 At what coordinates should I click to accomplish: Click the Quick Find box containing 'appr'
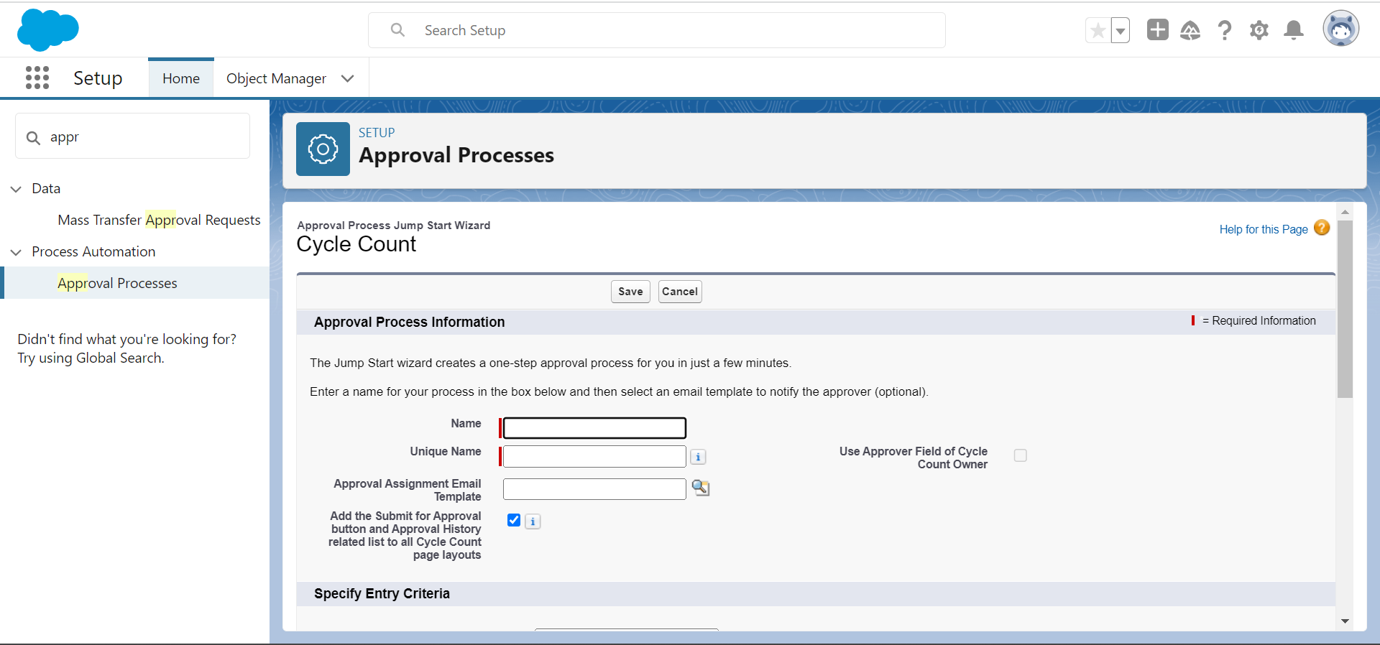(x=133, y=136)
